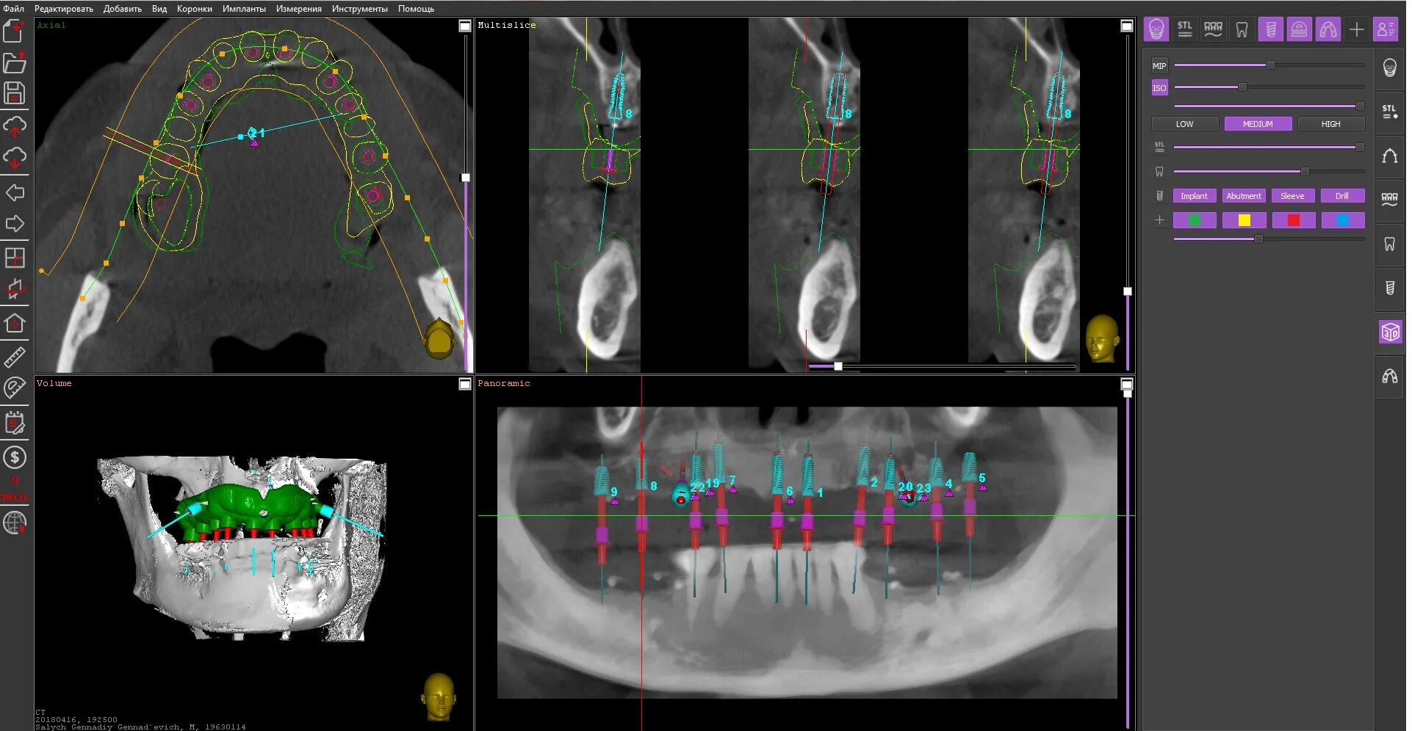Toggle STL models in top bar
The height and width of the screenshot is (731, 1412).
click(1185, 29)
